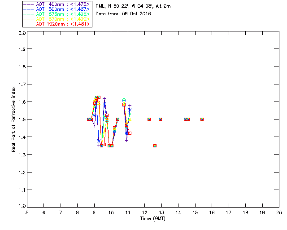Viewport: 287px width, 230px height.
Task: Click the first data marker at 1.5 near 8.6
Action: [88, 119]
